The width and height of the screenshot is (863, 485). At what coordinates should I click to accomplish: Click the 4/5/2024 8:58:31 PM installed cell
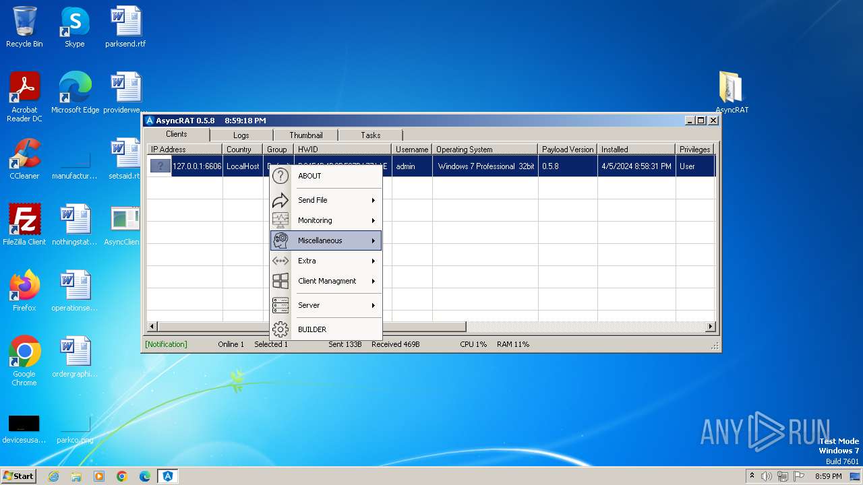coord(636,166)
